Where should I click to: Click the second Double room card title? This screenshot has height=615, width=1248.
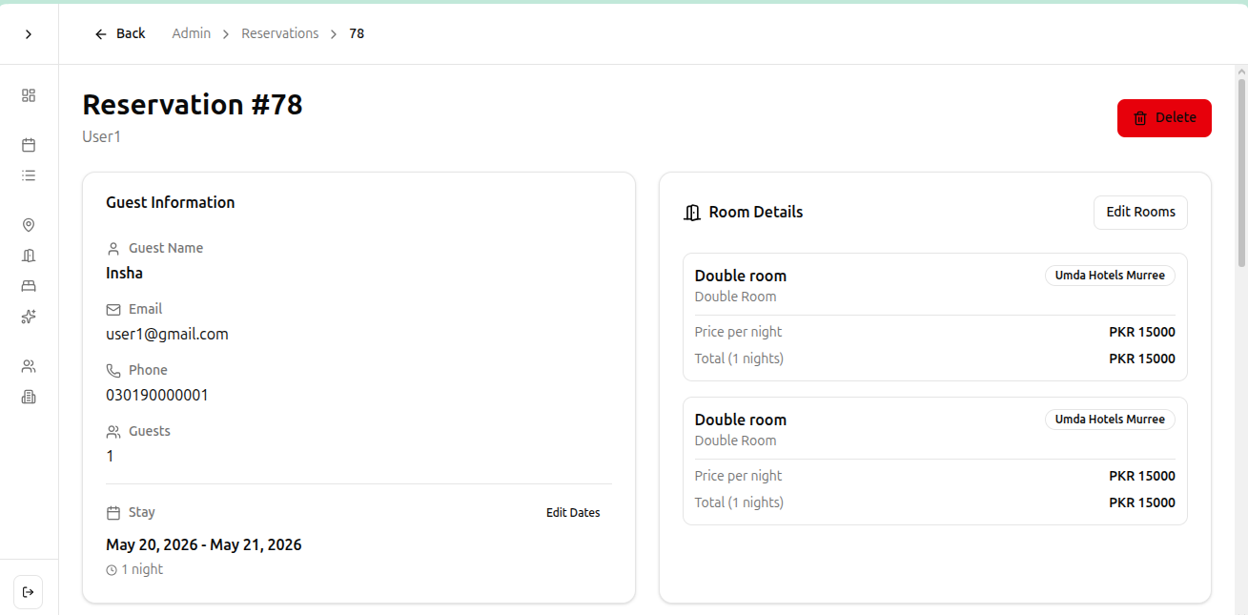click(741, 420)
